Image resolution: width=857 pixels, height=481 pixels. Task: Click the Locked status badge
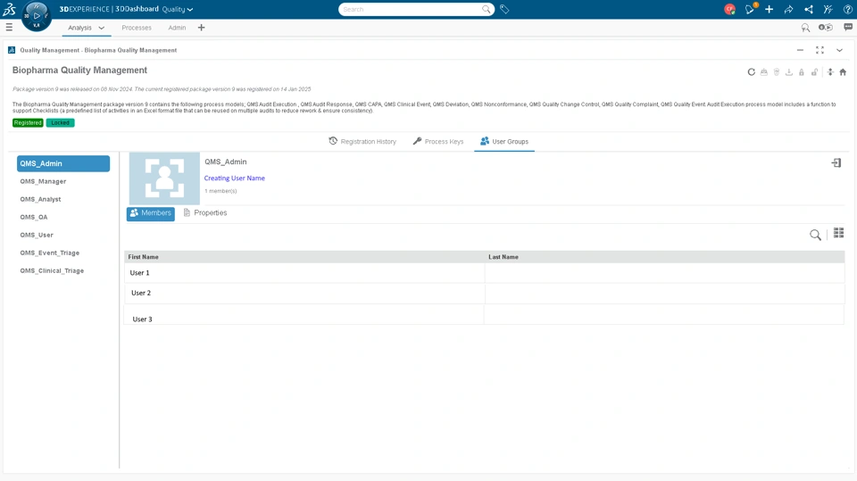pyautogui.click(x=60, y=123)
